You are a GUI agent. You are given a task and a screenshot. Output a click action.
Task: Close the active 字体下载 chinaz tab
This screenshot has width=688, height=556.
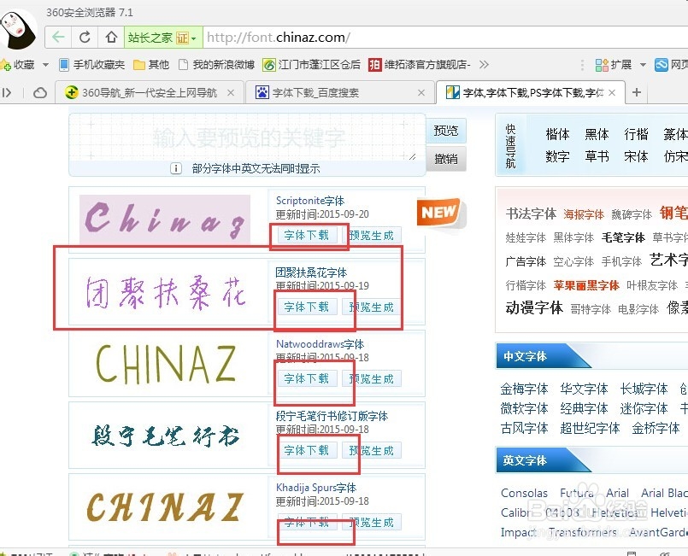(612, 92)
